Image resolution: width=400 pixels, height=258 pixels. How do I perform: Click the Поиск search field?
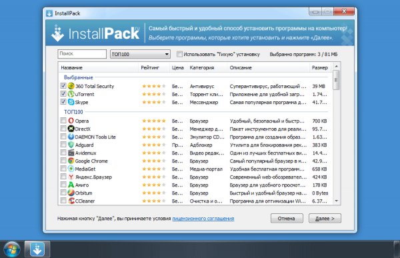[x=82, y=54]
